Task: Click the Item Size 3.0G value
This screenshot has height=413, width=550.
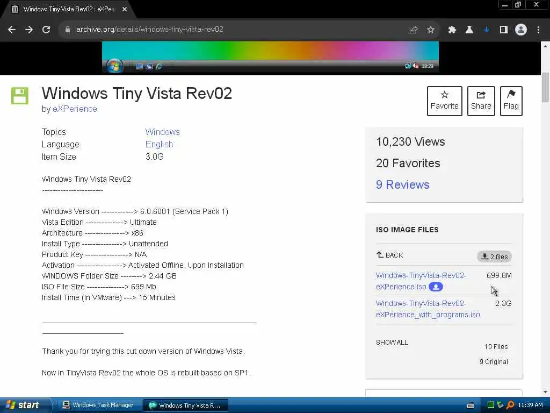Action: 154,156
